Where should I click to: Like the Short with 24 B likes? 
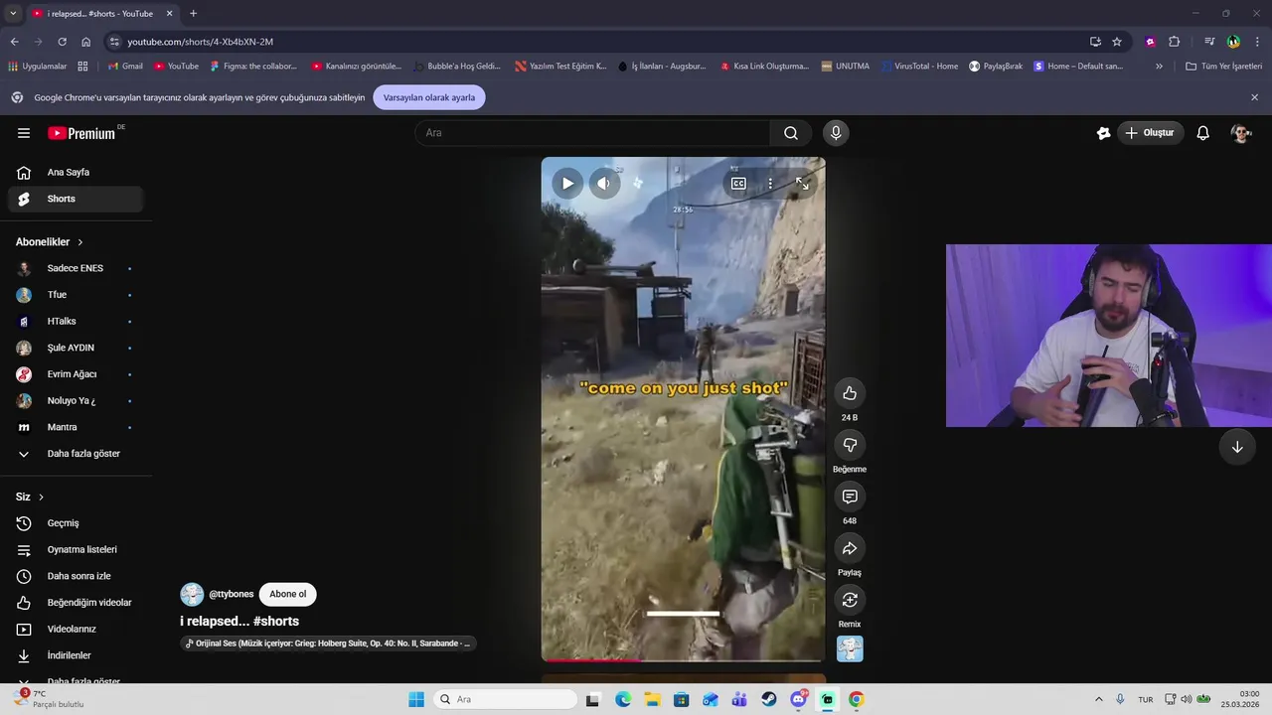pyautogui.click(x=850, y=393)
